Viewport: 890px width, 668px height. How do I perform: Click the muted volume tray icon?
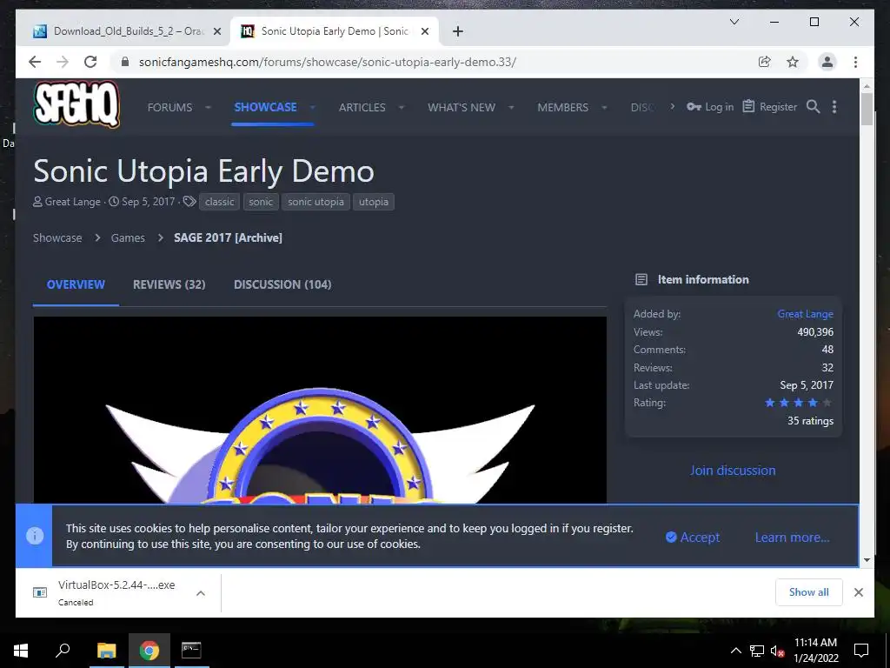pyautogui.click(x=777, y=651)
